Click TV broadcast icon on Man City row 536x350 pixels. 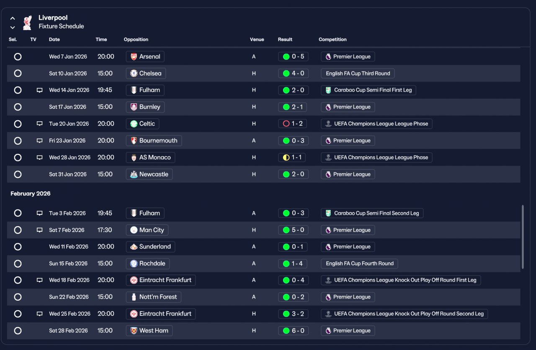(x=40, y=230)
